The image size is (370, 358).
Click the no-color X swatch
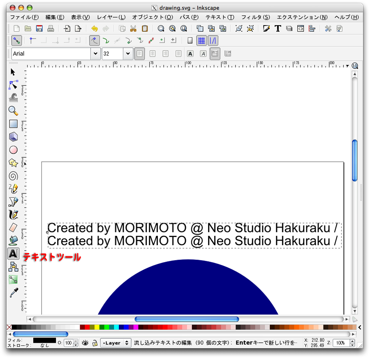pyautogui.click(x=9, y=327)
